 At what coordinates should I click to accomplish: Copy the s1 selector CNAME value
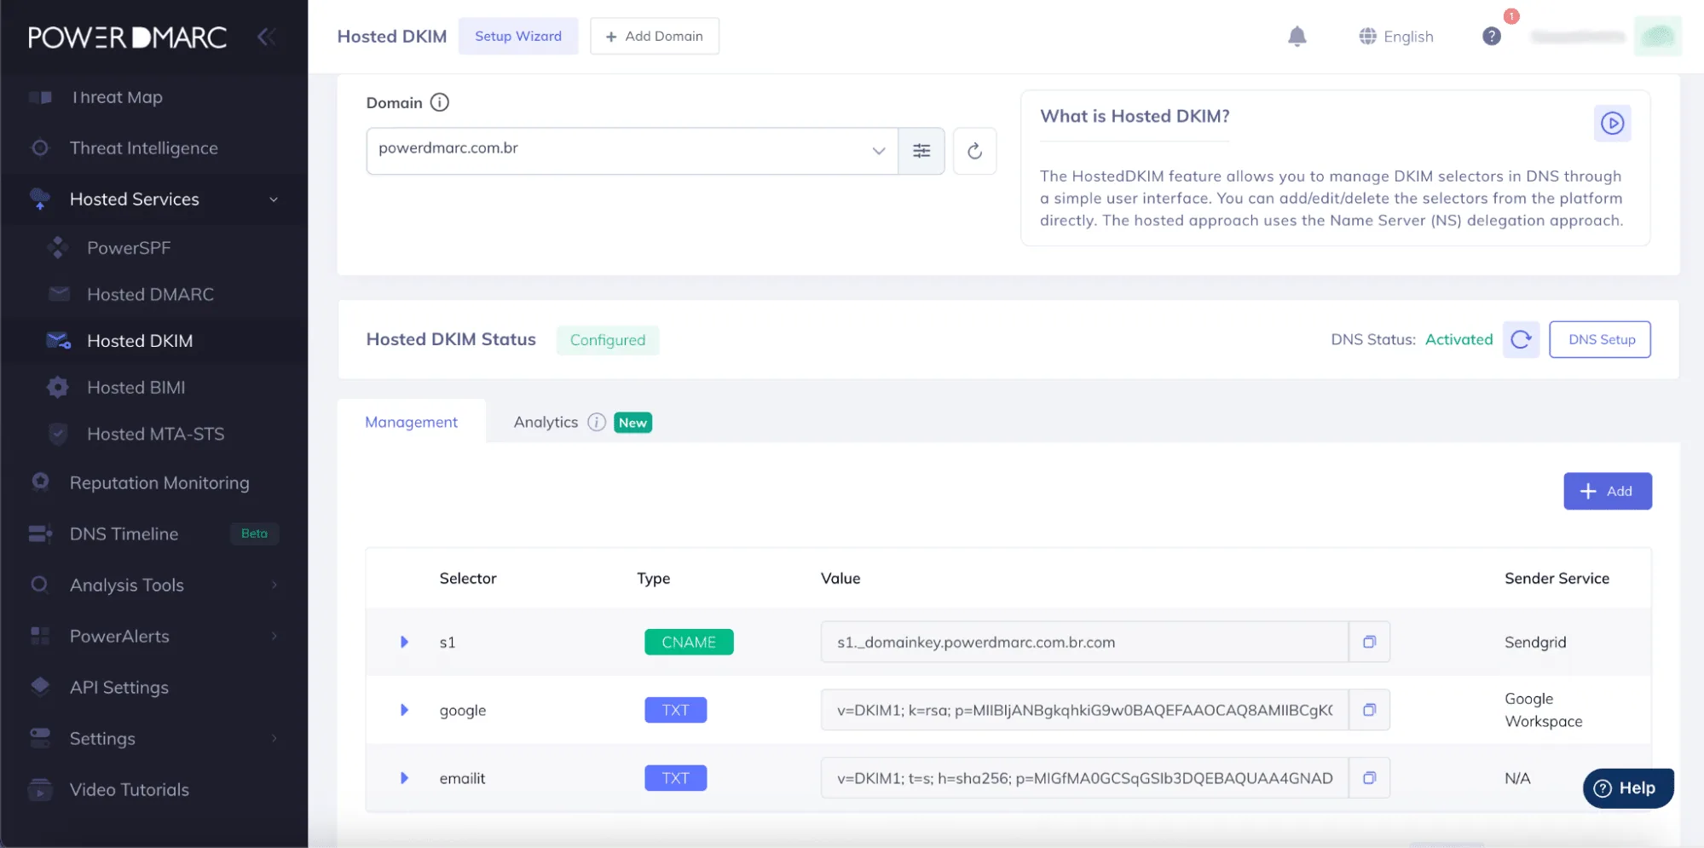(x=1369, y=642)
